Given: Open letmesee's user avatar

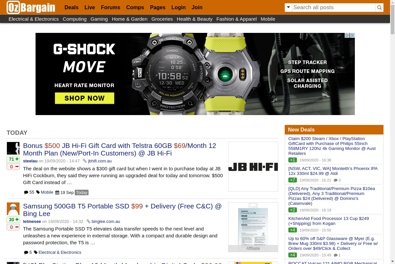Looking at the screenshot, I should tap(13, 209).
